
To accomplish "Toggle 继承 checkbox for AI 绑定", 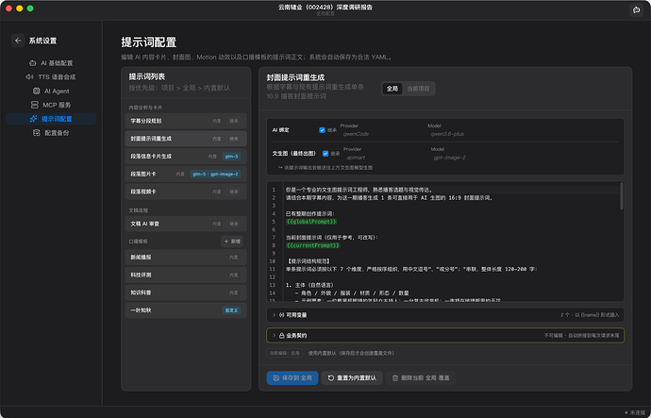I will point(322,130).
